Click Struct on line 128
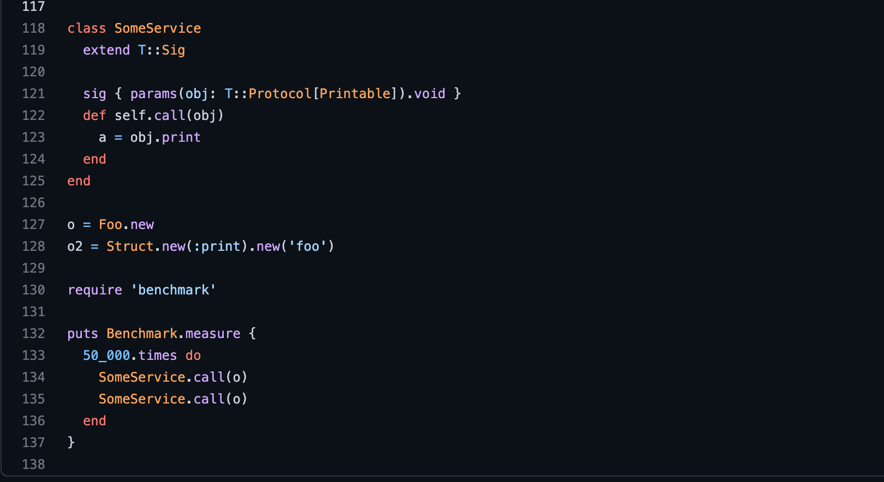 click(130, 246)
